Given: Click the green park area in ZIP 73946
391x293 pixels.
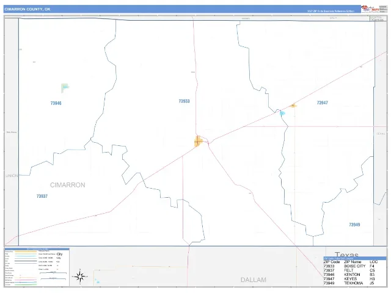Looking at the screenshot, I should point(65,88).
